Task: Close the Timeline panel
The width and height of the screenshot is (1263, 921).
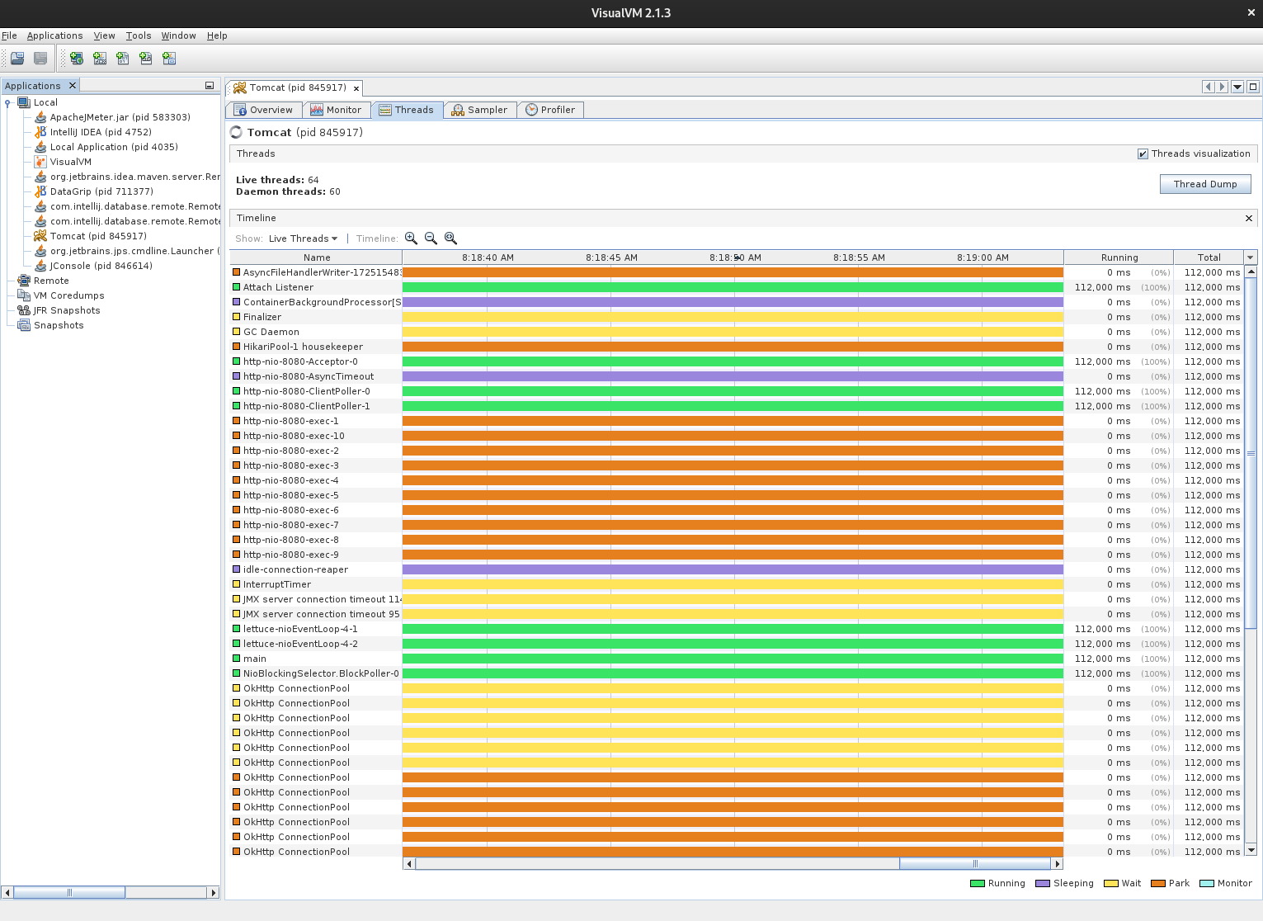Action: coord(1248,217)
